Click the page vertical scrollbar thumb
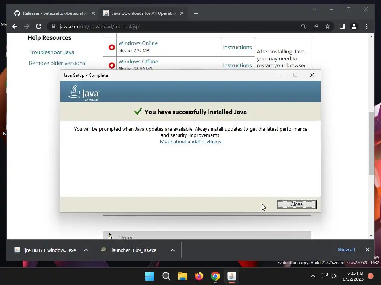The height and width of the screenshot is (285, 381). 371,143
